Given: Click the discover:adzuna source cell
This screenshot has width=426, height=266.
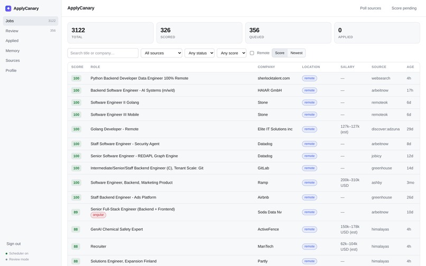Looking at the screenshot, I should pos(385,129).
